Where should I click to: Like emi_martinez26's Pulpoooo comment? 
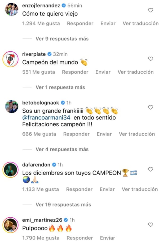[x=151, y=225]
